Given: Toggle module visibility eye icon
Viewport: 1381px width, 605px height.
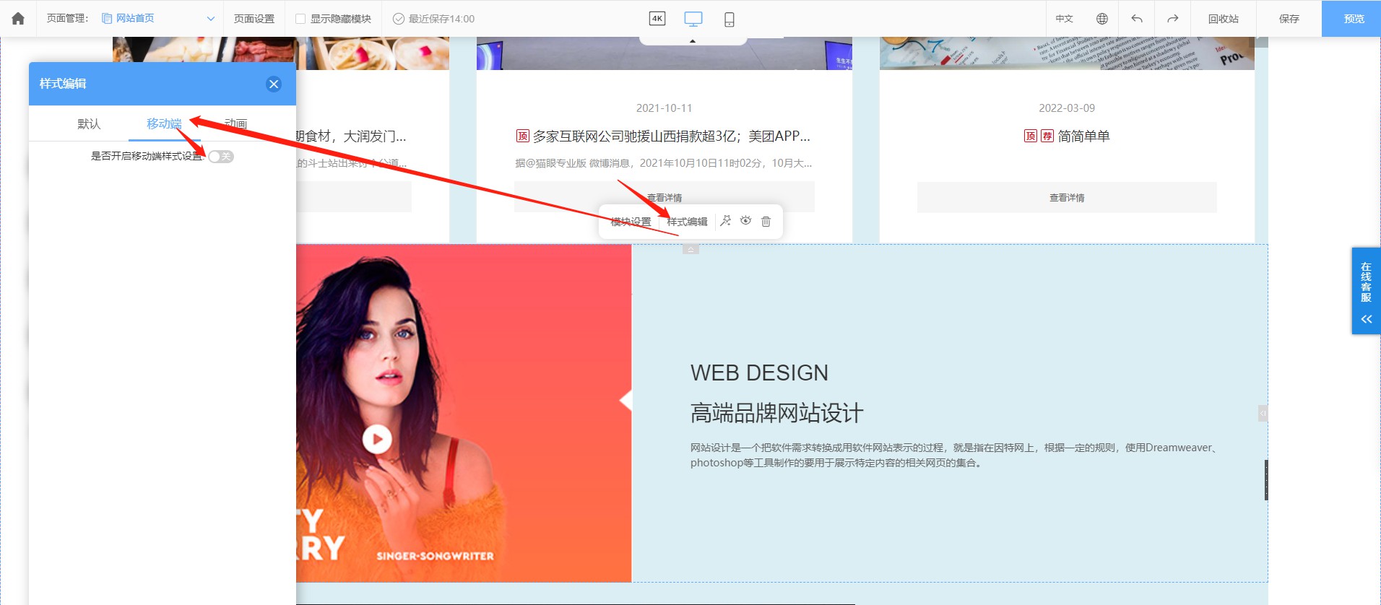Looking at the screenshot, I should [745, 221].
